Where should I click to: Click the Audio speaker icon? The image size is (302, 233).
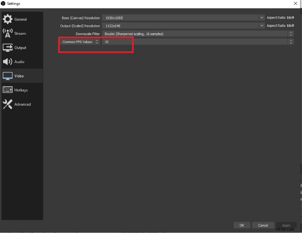point(8,62)
